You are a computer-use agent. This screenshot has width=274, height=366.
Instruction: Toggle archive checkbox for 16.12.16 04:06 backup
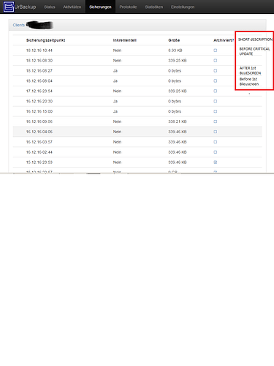pyautogui.click(x=216, y=132)
